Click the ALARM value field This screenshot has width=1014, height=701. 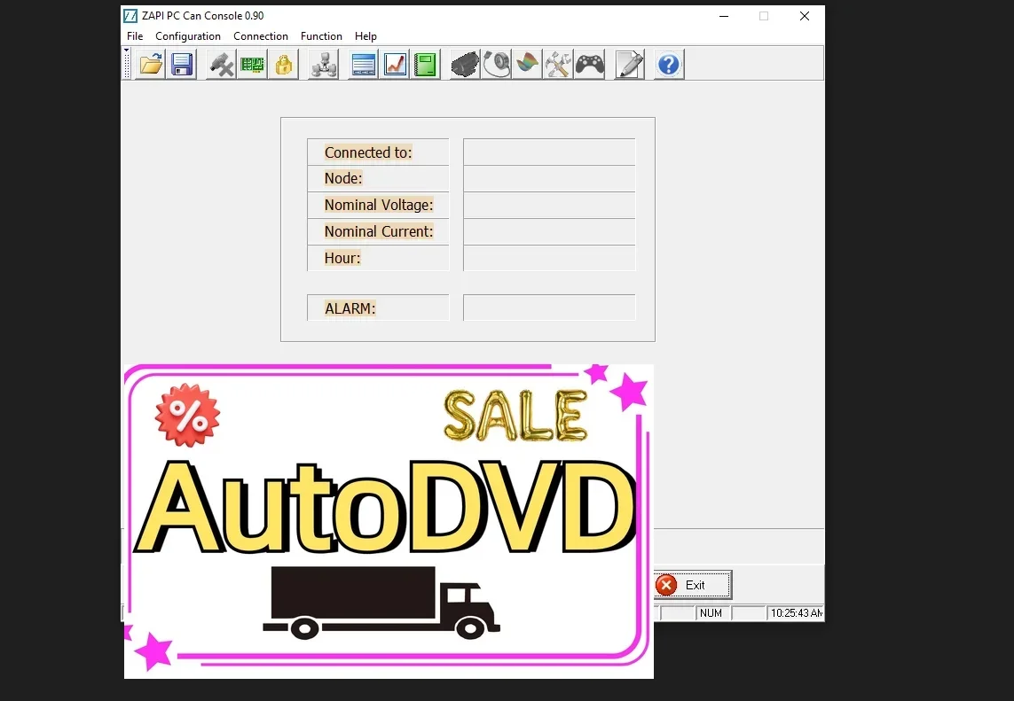click(x=549, y=308)
